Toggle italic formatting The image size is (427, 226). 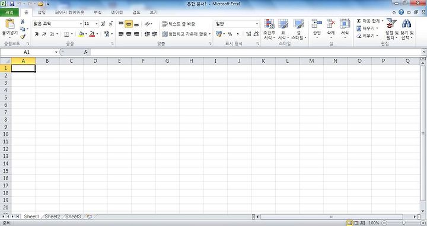pyautogui.click(x=44, y=34)
